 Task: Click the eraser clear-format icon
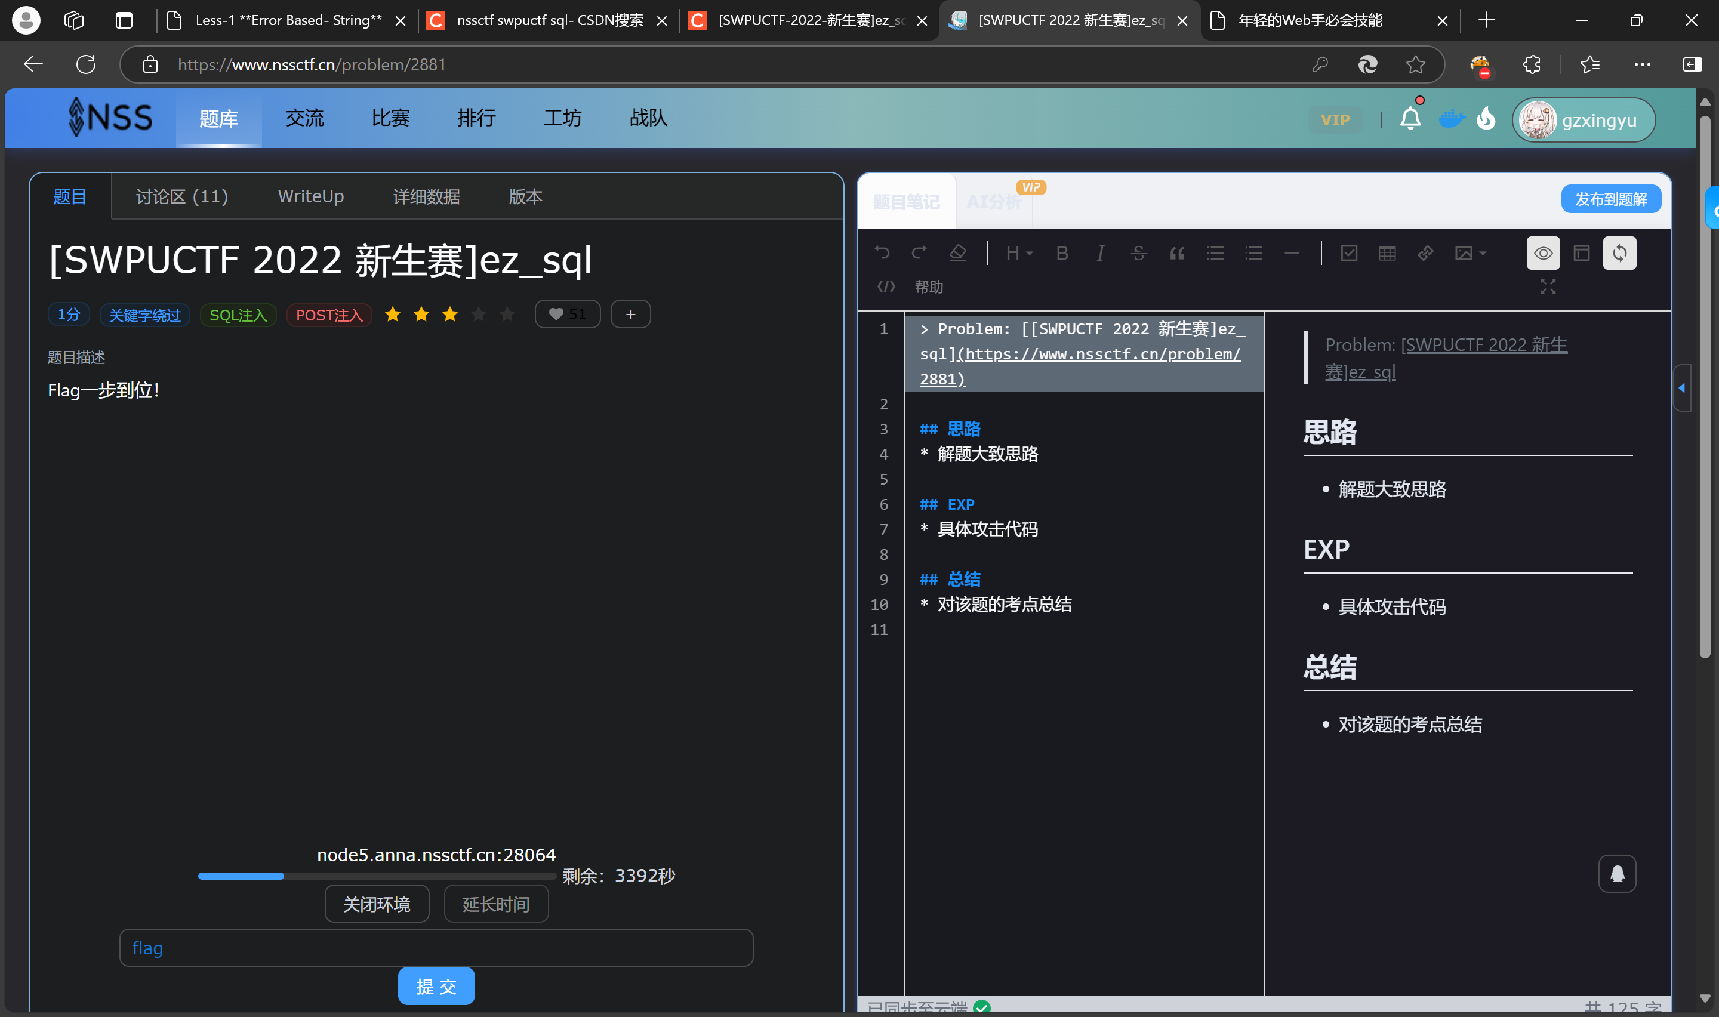coord(958,253)
